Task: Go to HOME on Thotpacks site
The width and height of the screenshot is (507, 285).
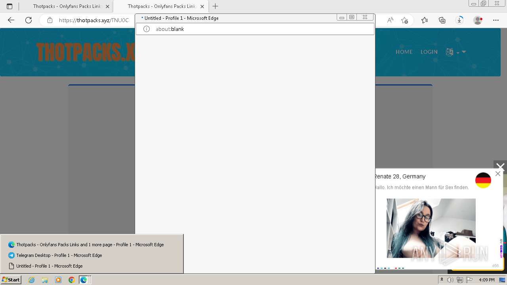Action: [404, 52]
